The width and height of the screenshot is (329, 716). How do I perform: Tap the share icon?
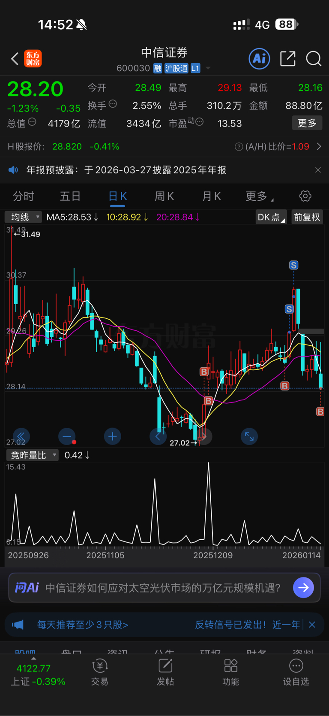coord(288,58)
